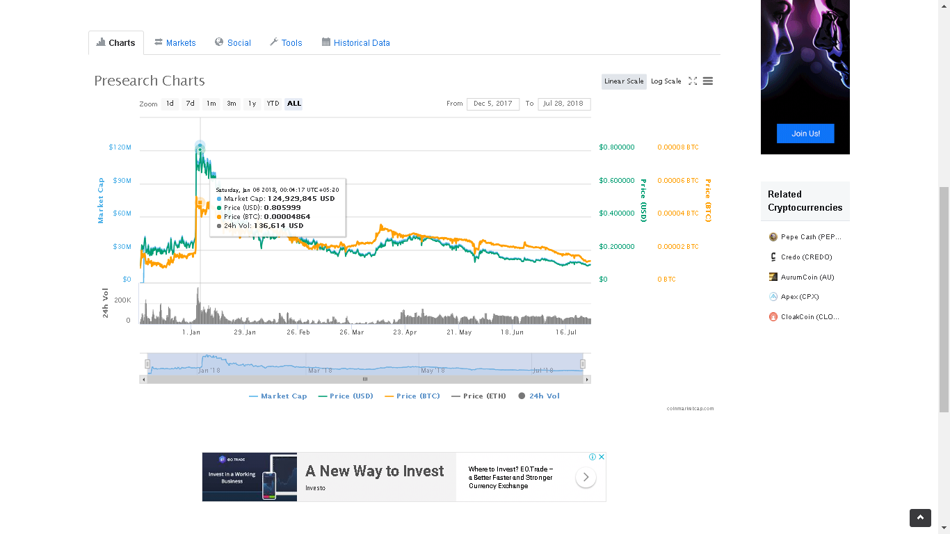This screenshot has height=534, width=950.
Task: Open the chart context menu icon
Action: point(708,81)
